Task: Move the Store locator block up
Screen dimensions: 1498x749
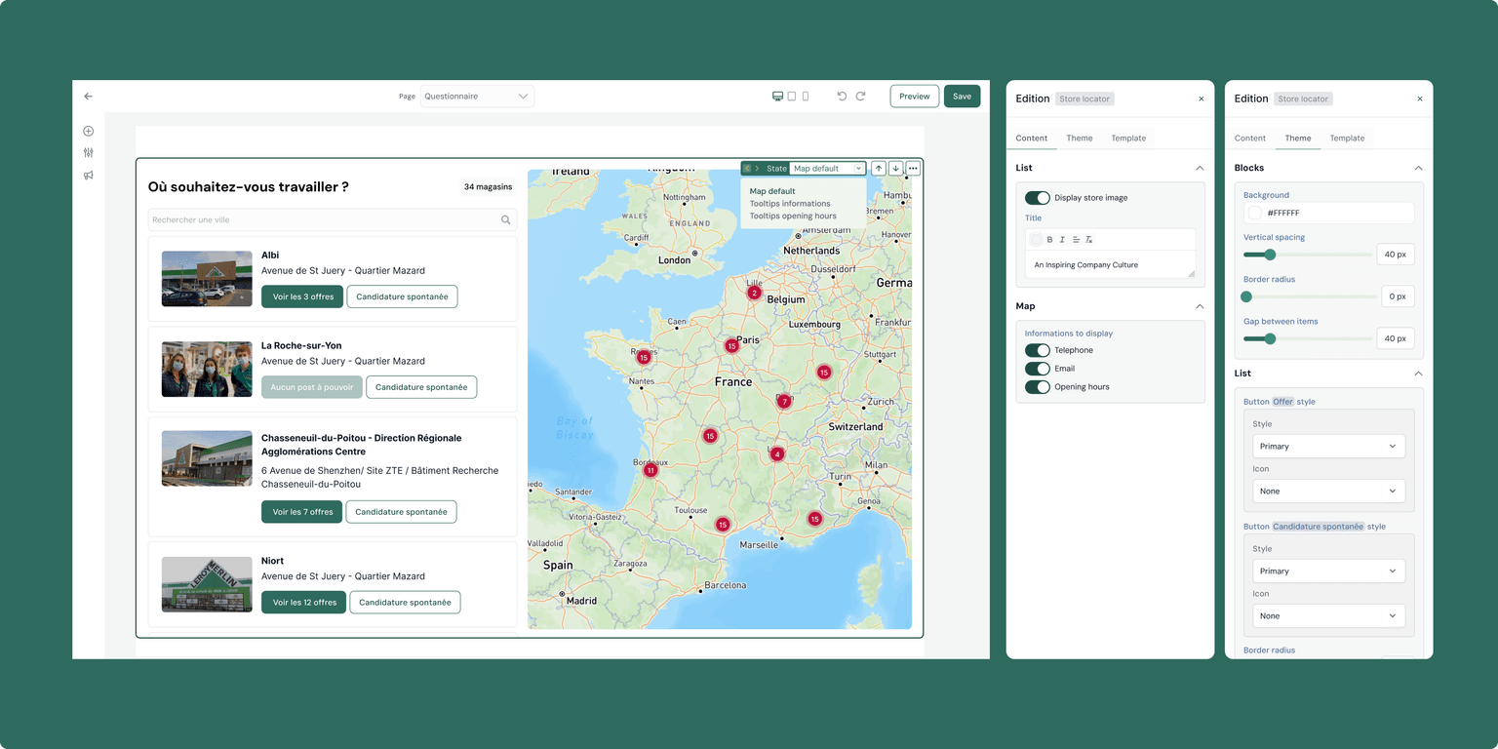Action: pyautogui.click(x=878, y=168)
